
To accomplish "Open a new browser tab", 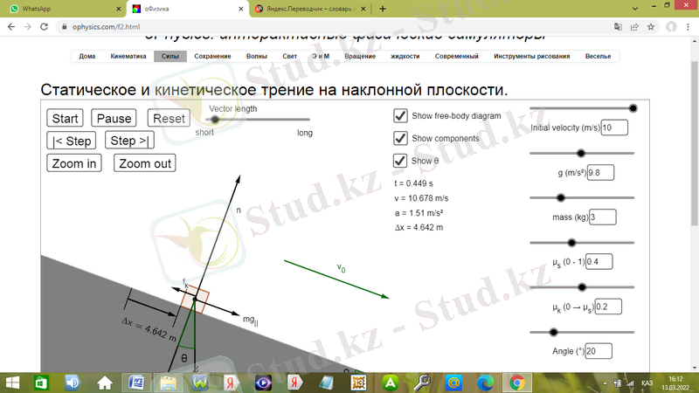I will tap(383, 9).
